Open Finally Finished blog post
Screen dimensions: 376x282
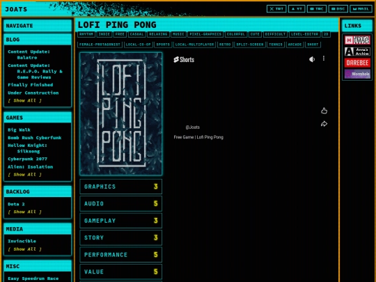click(31, 85)
